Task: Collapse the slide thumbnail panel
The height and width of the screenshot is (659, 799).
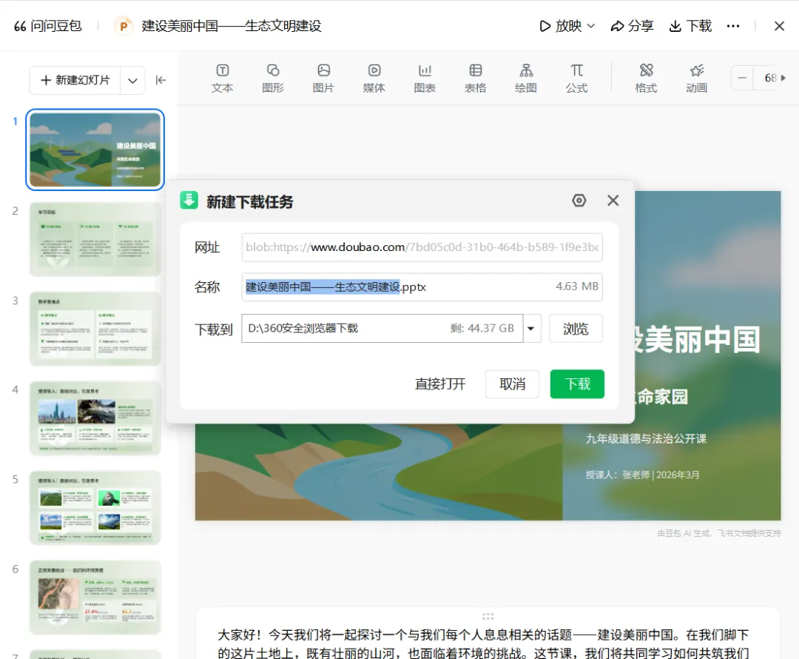Action: tap(161, 80)
